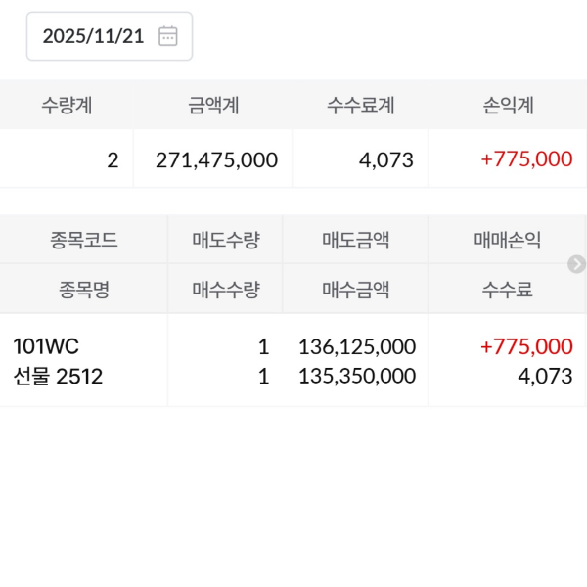Click the 매수금액 header cell
587x587 pixels.
(355, 289)
